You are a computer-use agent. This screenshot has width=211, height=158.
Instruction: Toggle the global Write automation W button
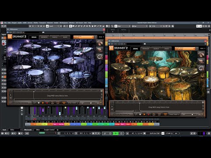click(41, 26)
